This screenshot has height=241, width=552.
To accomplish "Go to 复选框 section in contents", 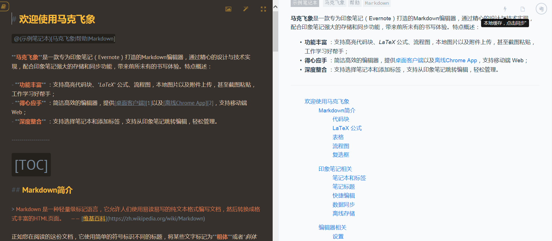I will click(341, 155).
